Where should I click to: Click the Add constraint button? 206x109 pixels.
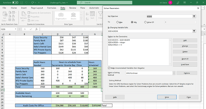pyautogui.click(x=185, y=40)
